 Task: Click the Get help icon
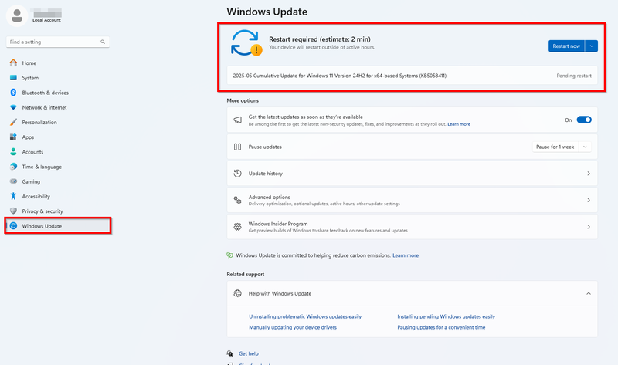229,353
